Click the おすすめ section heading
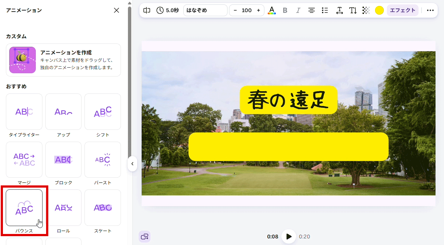This screenshot has height=245, width=444. tap(16, 86)
